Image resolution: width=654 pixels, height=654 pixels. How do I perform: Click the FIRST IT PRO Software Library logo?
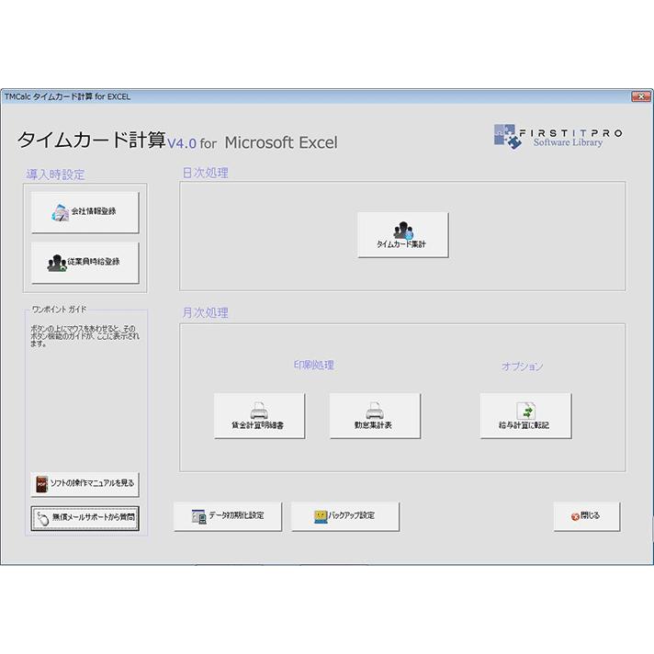558,136
